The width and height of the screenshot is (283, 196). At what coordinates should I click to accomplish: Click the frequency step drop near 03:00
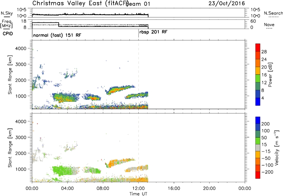point(59,24)
